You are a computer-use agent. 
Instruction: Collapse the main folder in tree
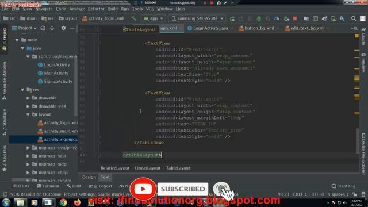click(x=17, y=40)
